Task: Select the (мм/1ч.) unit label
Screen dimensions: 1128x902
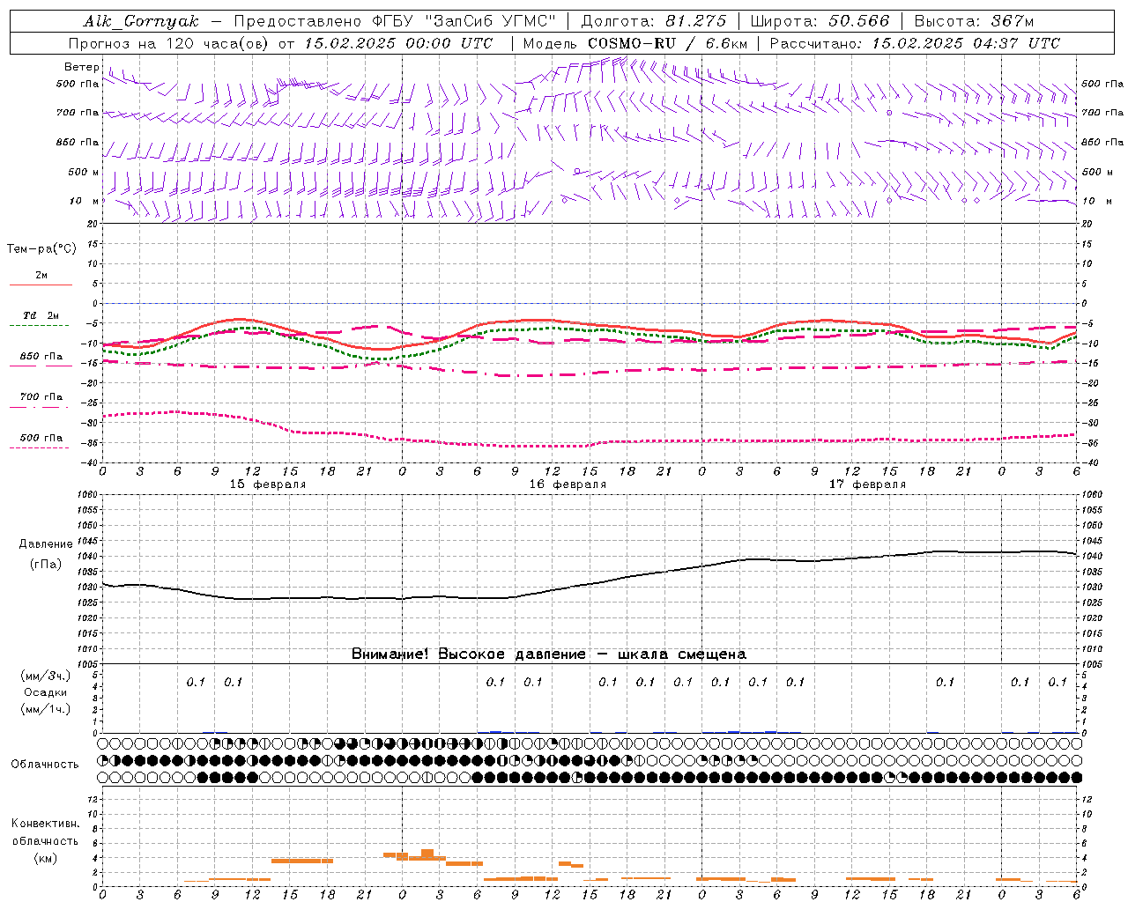Action: tap(46, 709)
